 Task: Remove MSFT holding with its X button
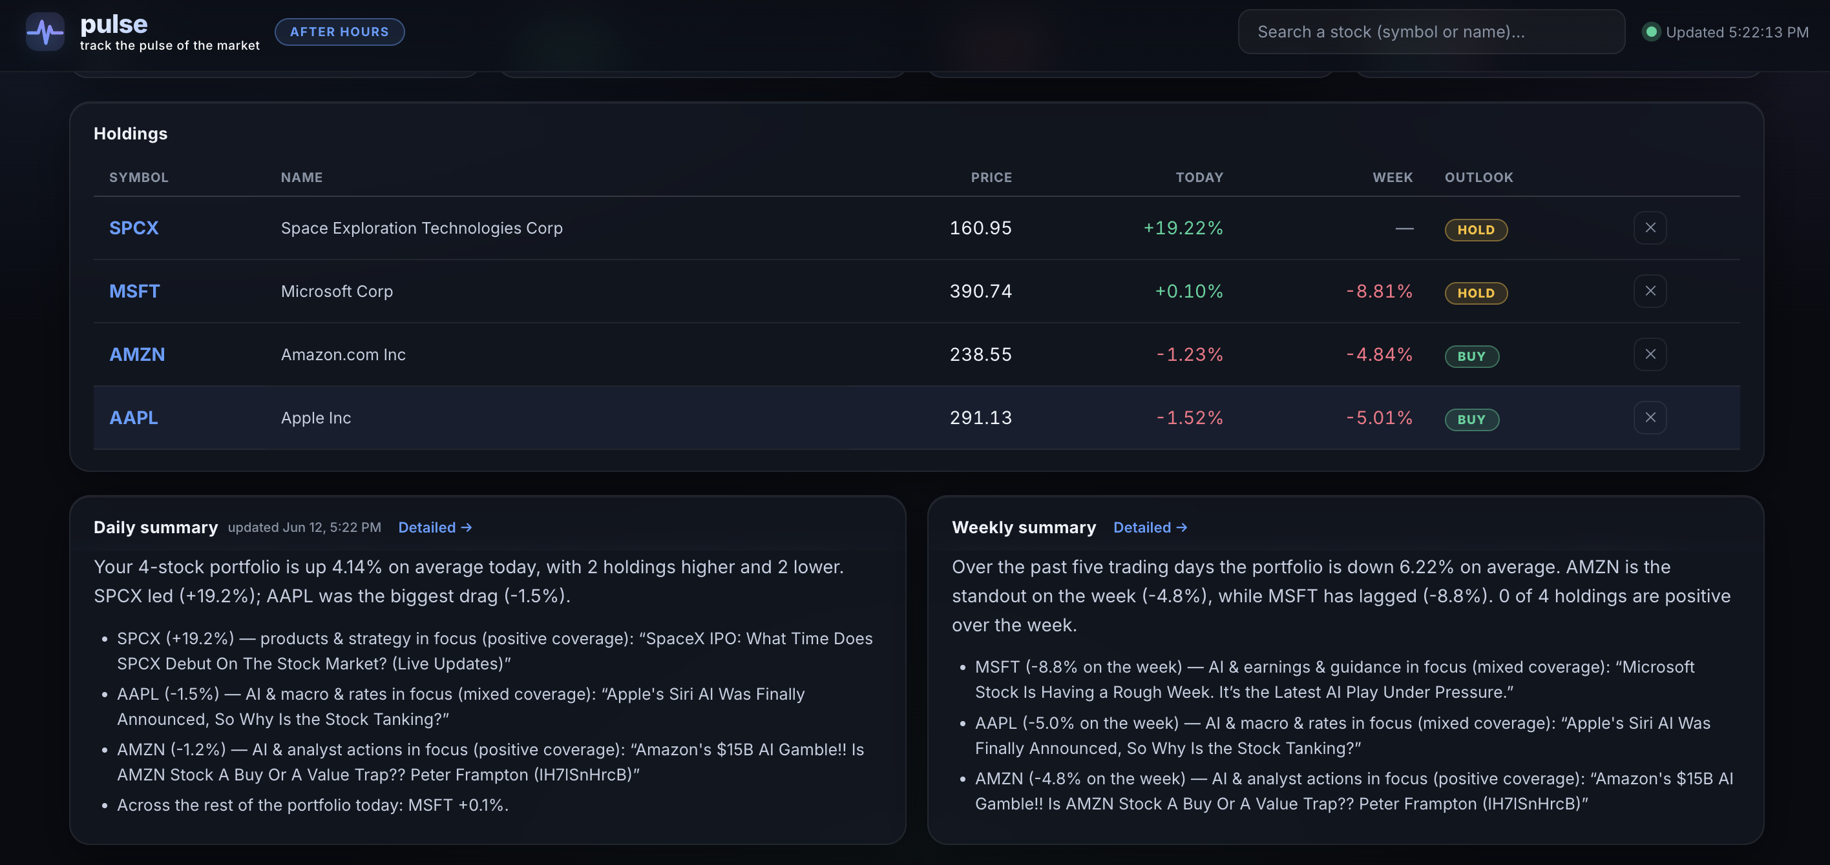pyautogui.click(x=1650, y=291)
